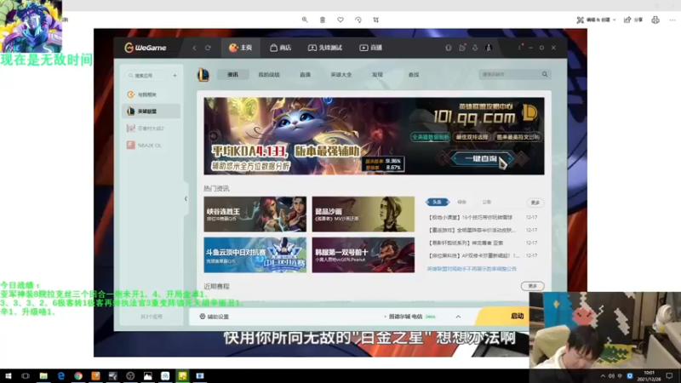Refresh the WeGame page
681x383 pixels.
point(208,48)
